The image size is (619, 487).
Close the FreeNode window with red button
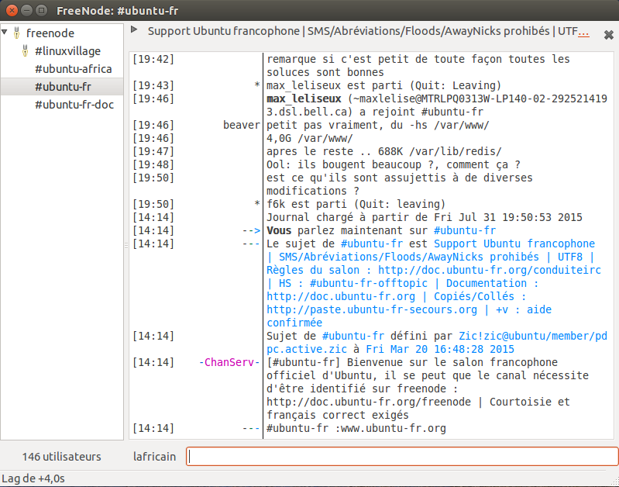pyautogui.click(x=12, y=10)
